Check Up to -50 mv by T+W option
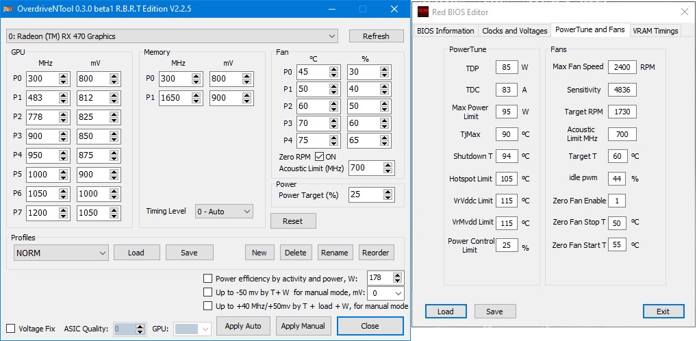The width and height of the screenshot is (697, 341). point(207,292)
